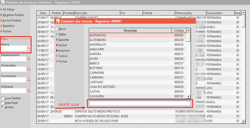Click F8-Filtrar in the left panel

point(9,9)
